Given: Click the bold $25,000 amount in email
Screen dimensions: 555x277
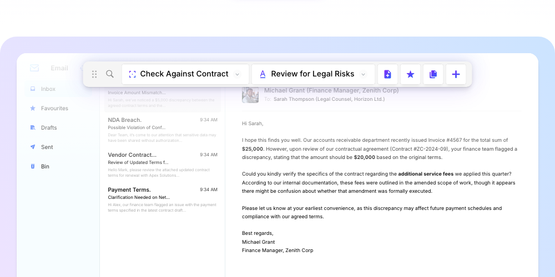Looking at the screenshot, I should [x=253, y=148].
